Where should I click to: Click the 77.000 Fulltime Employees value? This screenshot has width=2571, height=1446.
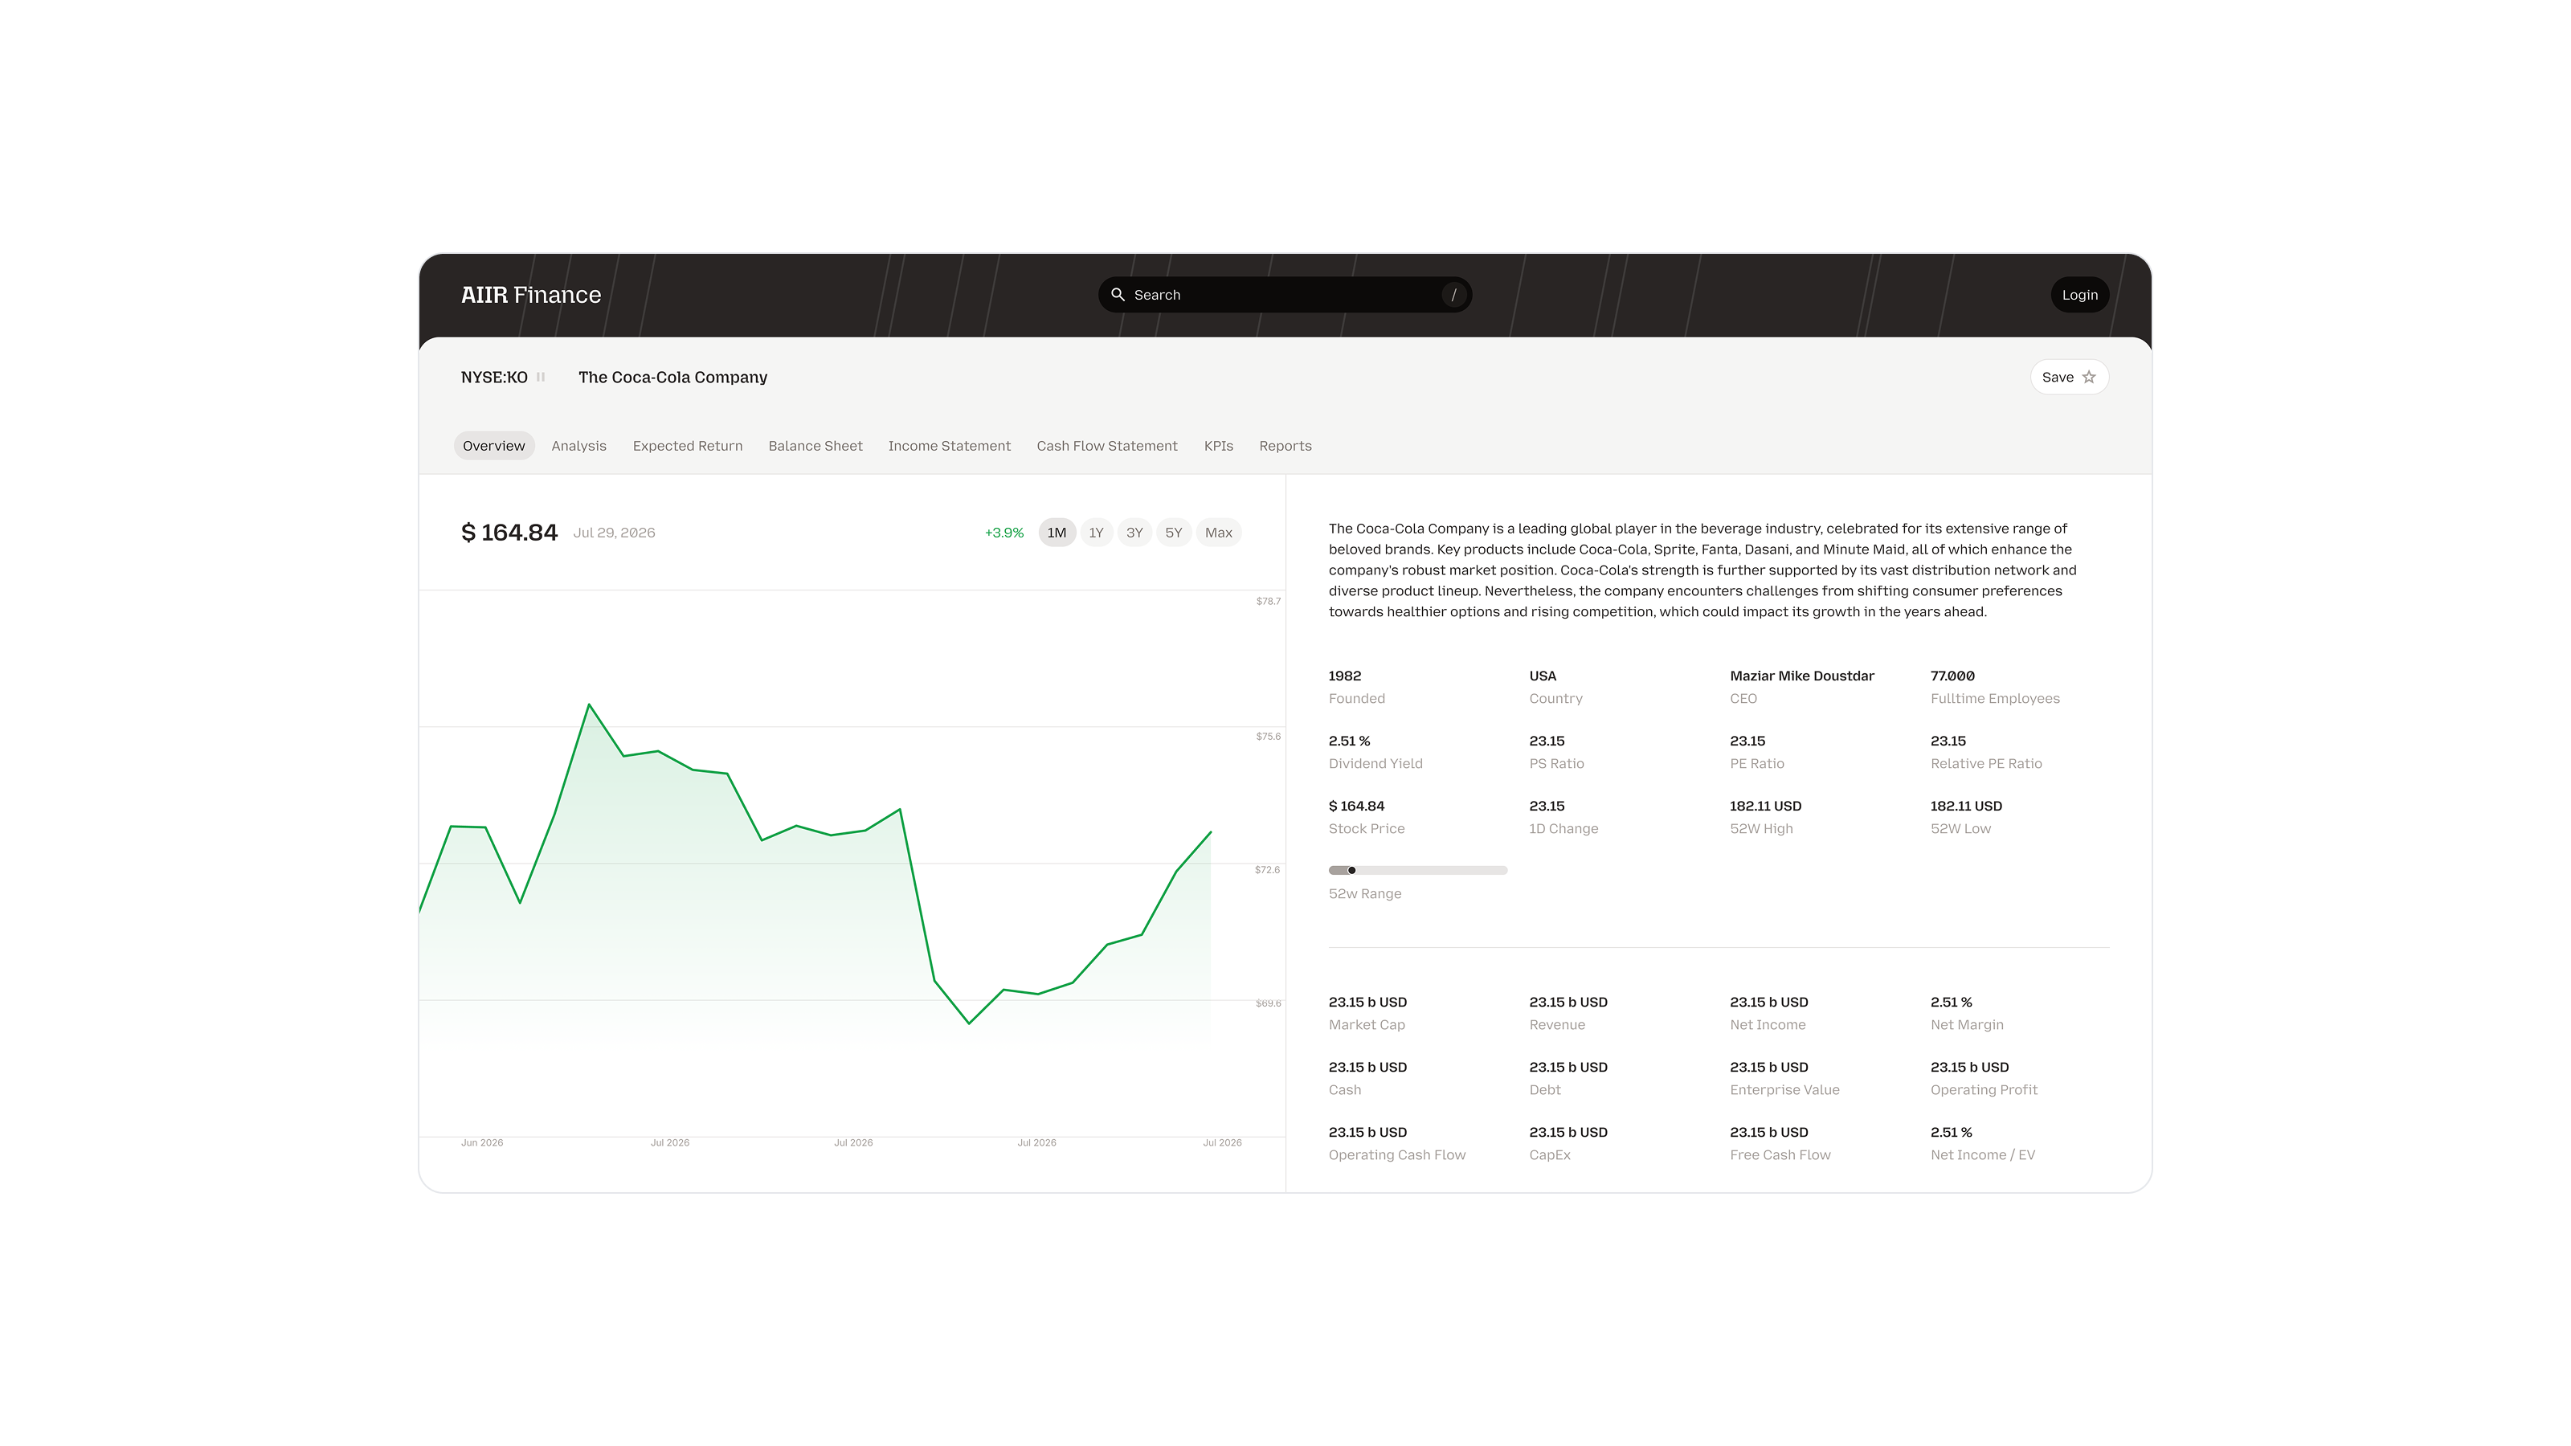tap(1952, 676)
